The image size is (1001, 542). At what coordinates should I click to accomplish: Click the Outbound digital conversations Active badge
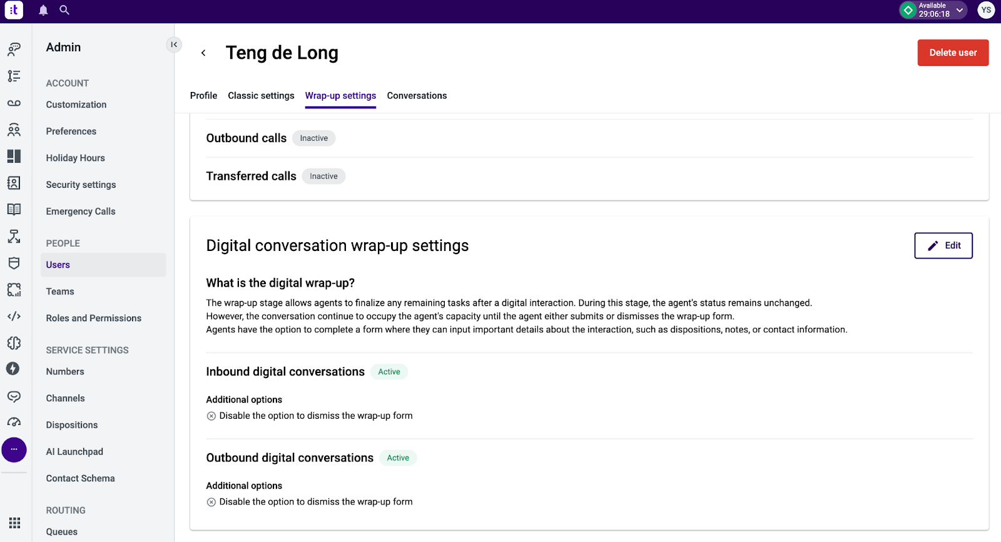[x=398, y=458]
